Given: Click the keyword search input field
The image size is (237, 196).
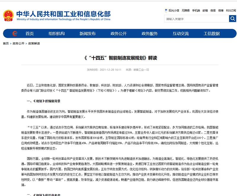Looking at the screenshot, I should (196, 19).
